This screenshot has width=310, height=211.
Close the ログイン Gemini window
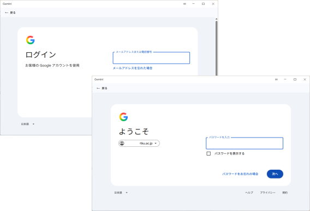tap(213, 4)
